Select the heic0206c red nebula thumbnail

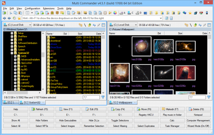pos(186,73)
